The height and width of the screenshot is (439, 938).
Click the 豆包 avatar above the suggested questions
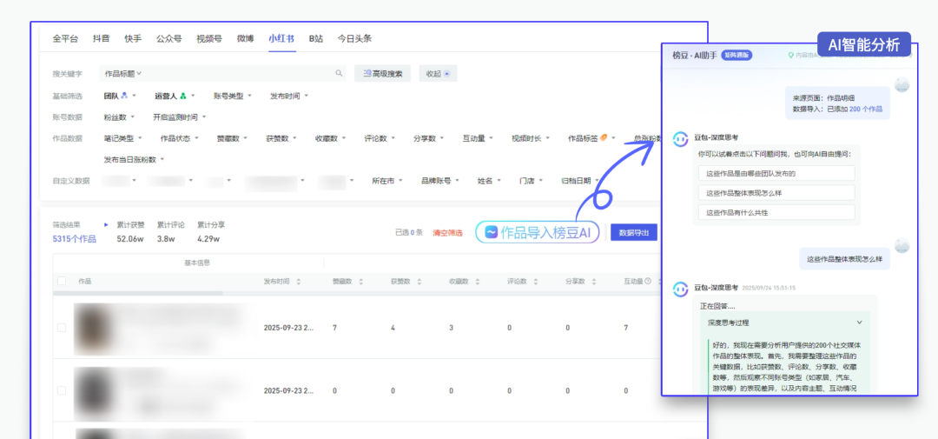click(x=680, y=138)
